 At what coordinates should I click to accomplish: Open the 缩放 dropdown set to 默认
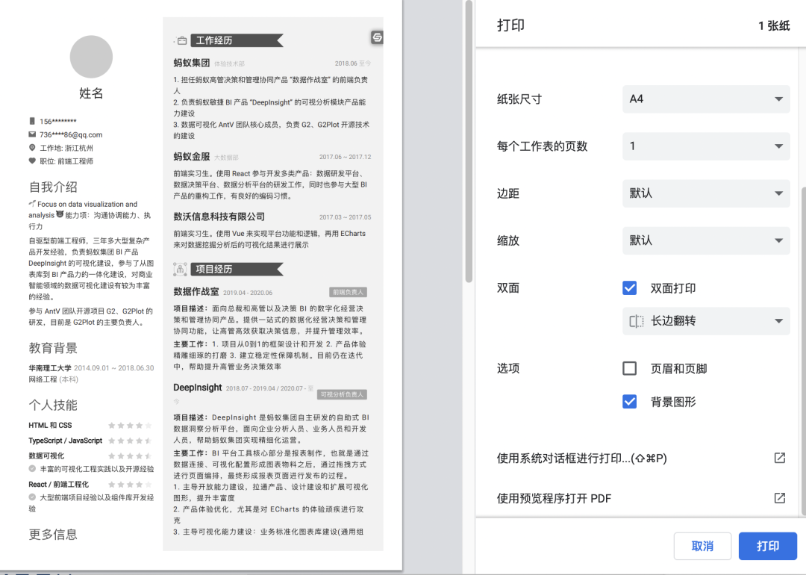pos(706,240)
